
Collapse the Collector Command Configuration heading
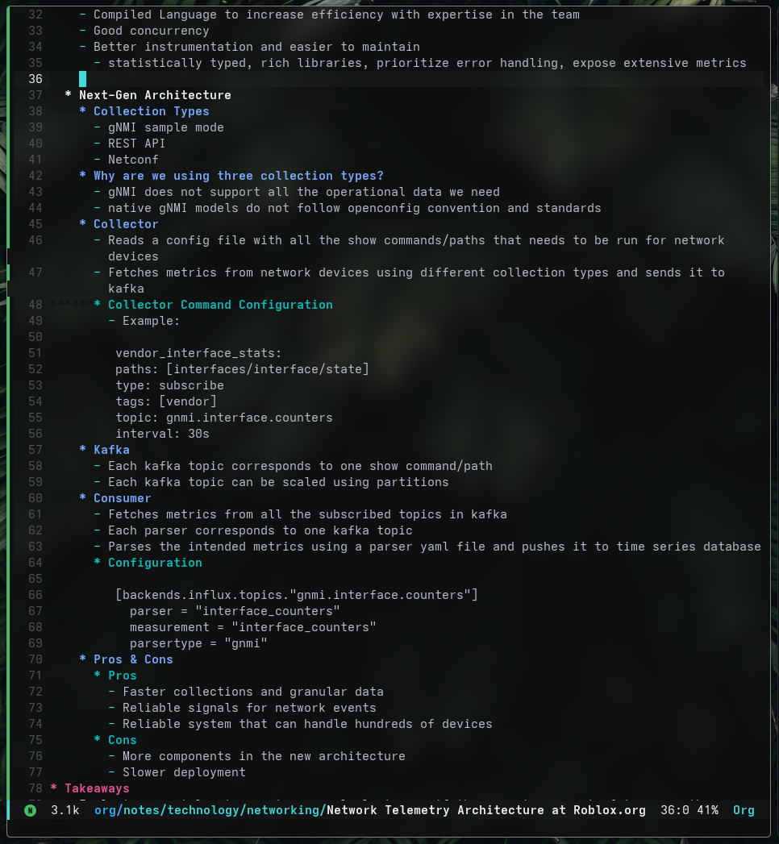coord(219,305)
